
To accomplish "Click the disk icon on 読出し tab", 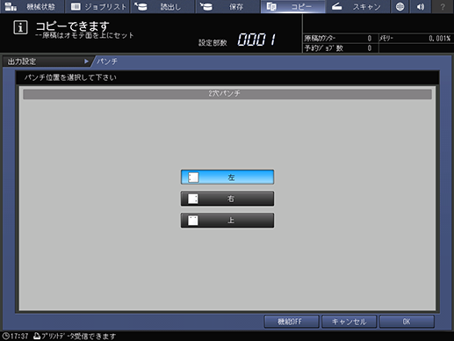I will pyautogui.click(x=141, y=6).
